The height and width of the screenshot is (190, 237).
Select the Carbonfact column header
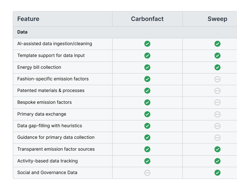click(147, 19)
